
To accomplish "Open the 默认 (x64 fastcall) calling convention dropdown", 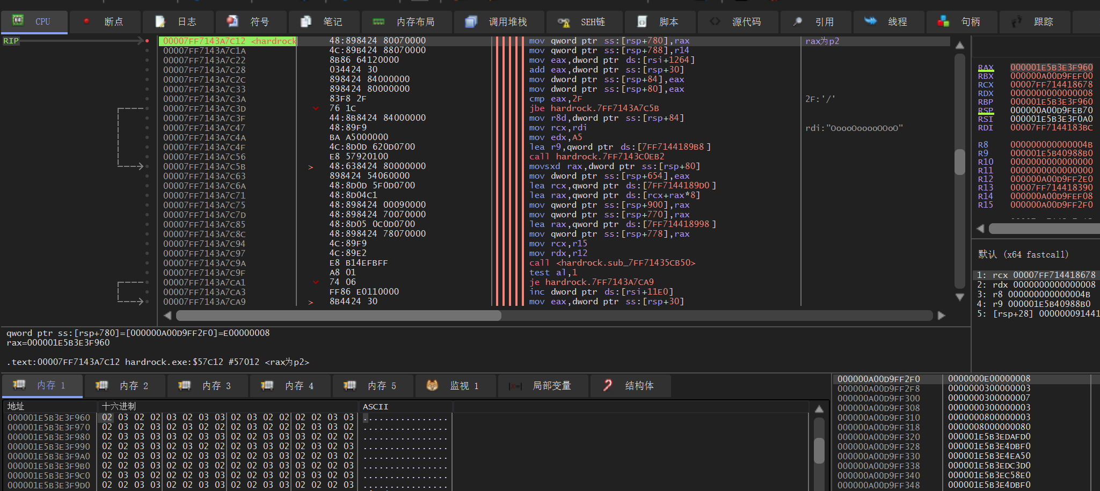I will click(1023, 254).
